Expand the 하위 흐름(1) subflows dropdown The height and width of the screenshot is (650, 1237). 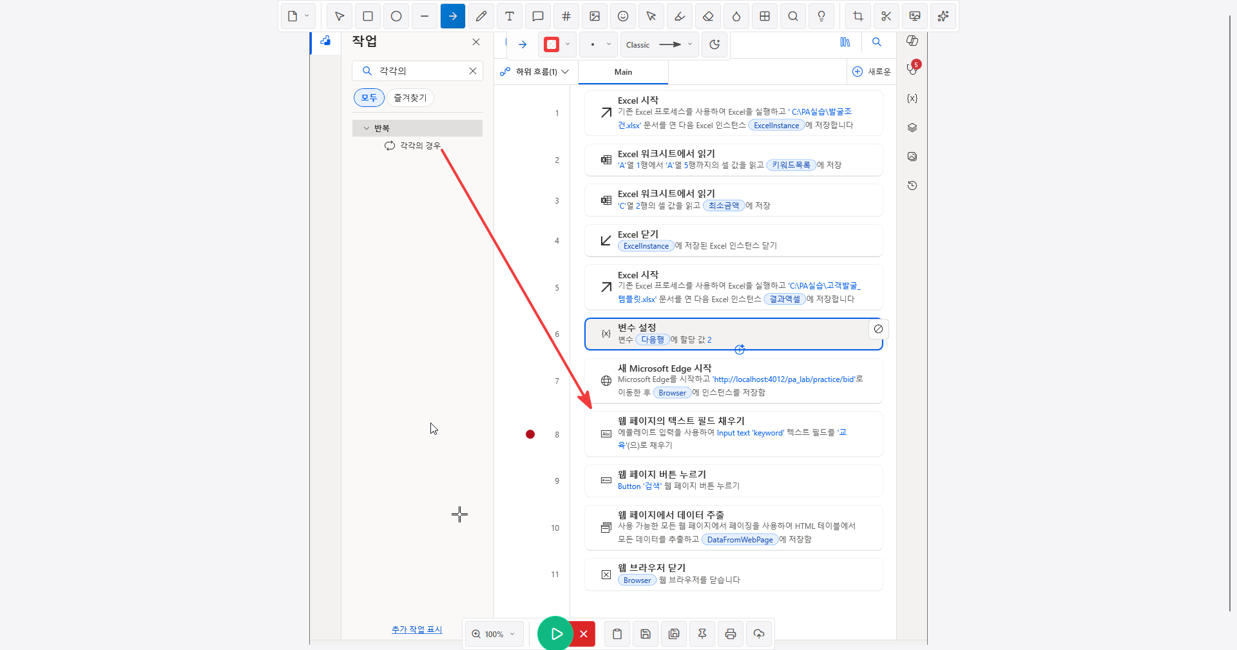(x=534, y=72)
